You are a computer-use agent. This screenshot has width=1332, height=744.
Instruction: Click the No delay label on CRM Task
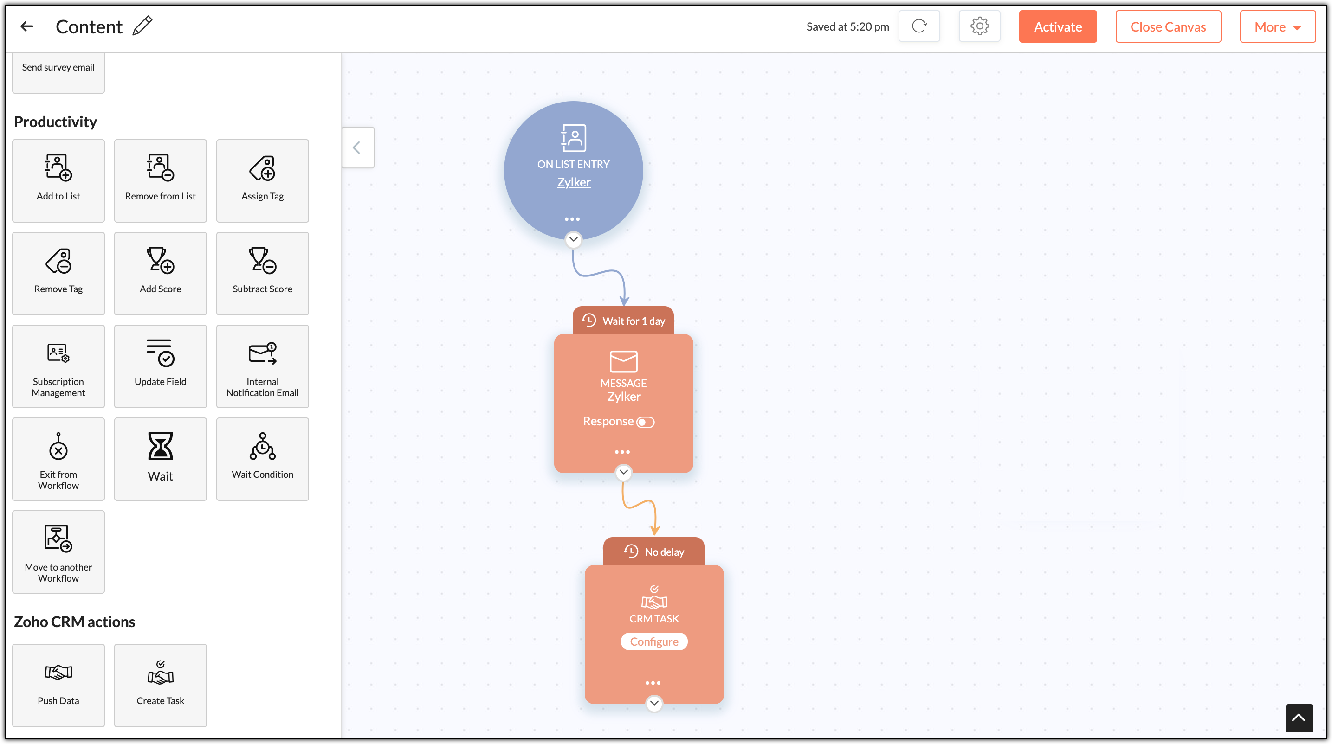click(x=653, y=552)
